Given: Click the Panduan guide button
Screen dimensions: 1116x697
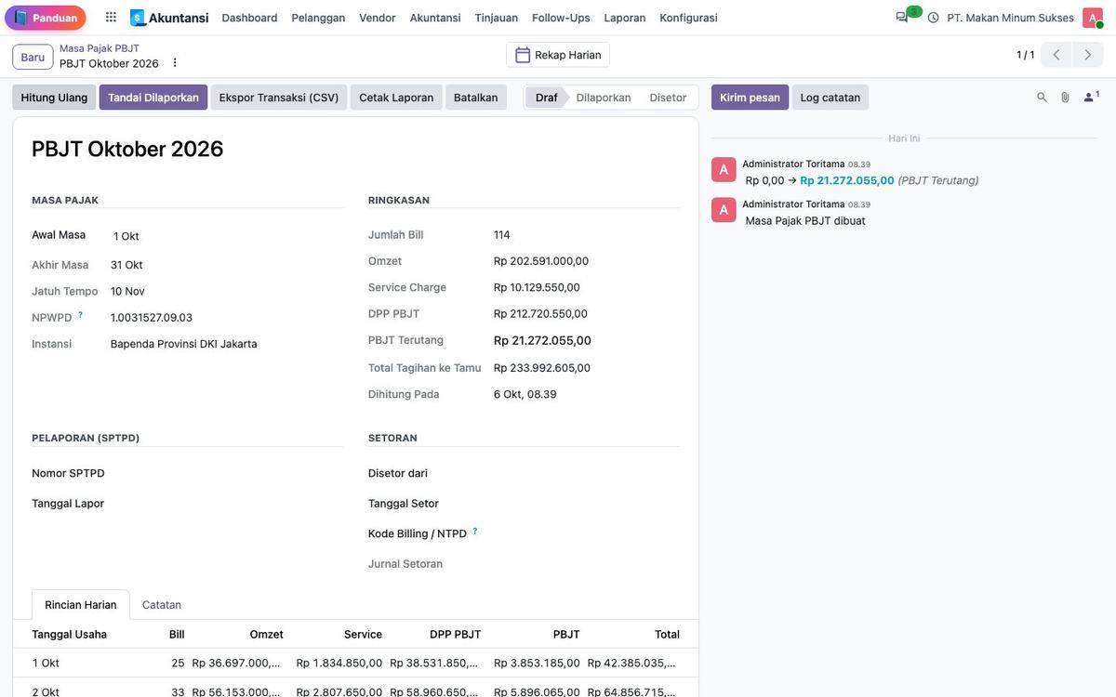Looking at the screenshot, I should pos(46,18).
